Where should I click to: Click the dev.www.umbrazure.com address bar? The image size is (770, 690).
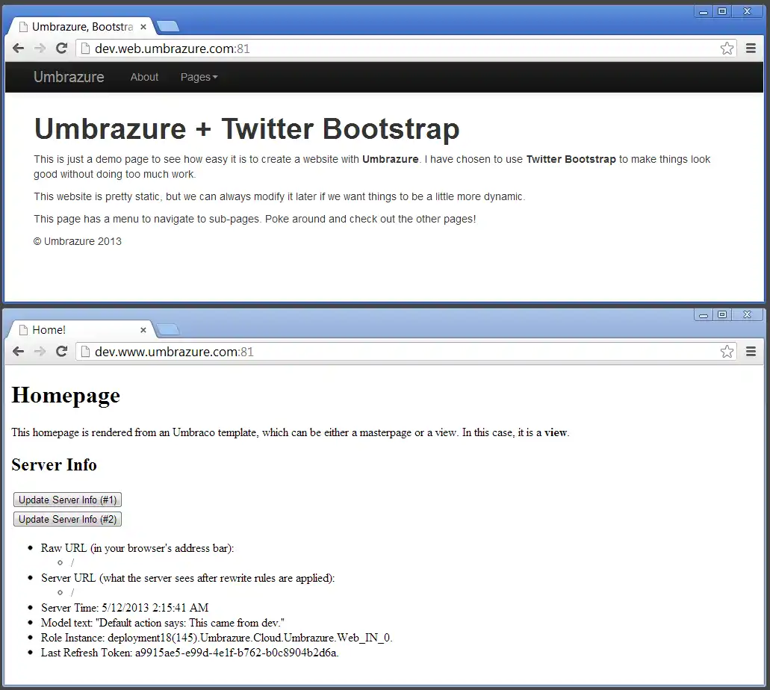(x=406, y=352)
